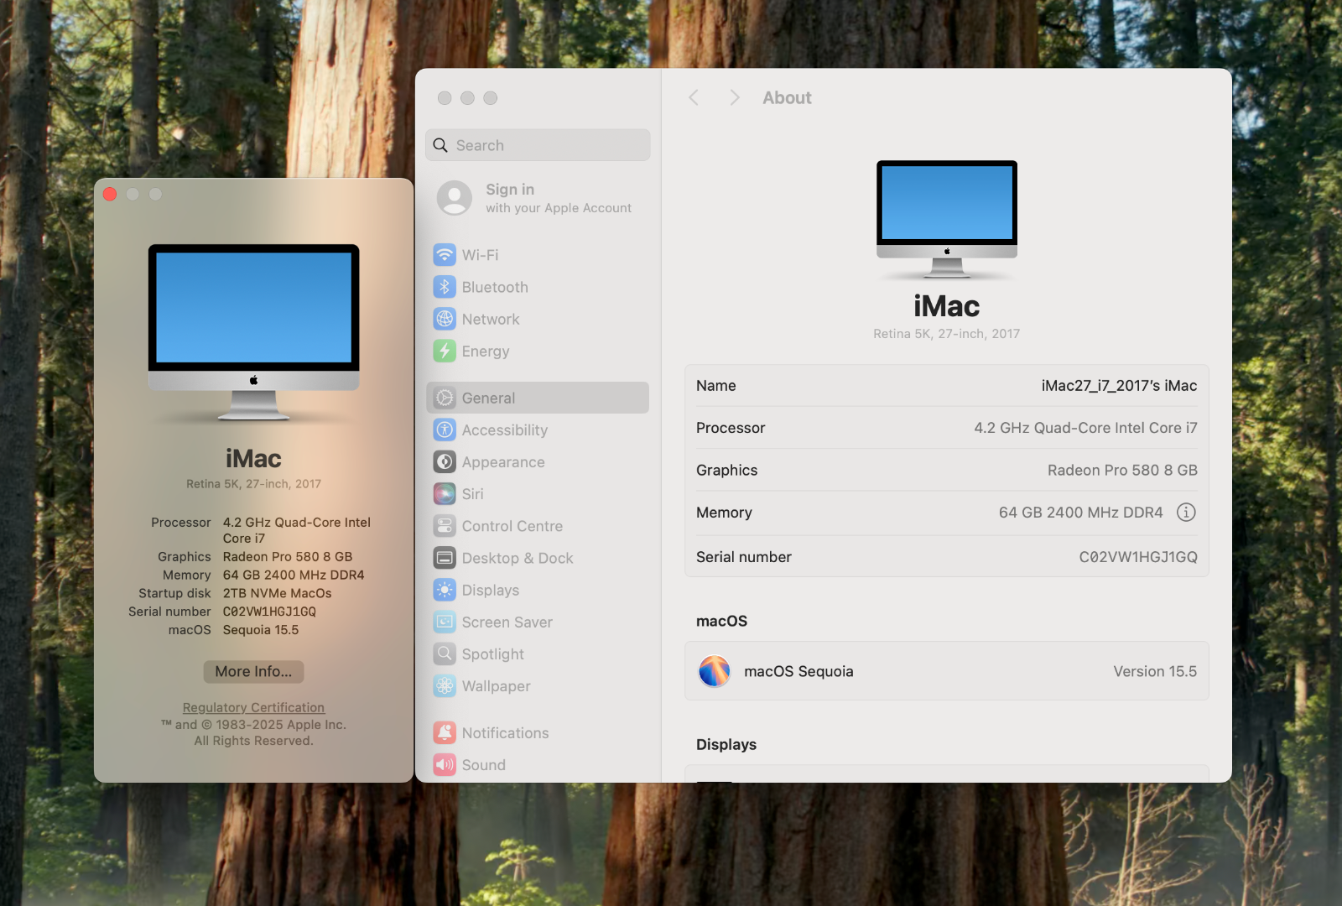Viewport: 1342px width, 906px height.
Task: Select Screen Saver in the sidebar
Action: pos(538,622)
